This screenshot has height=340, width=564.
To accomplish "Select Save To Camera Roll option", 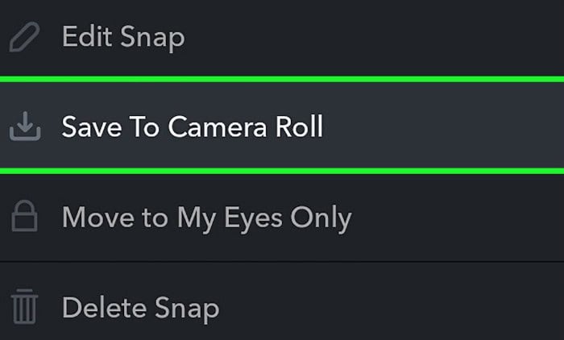I will [282, 125].
